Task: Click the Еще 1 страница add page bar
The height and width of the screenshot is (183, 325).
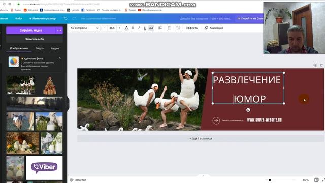Action: click(x=201, y=138)
